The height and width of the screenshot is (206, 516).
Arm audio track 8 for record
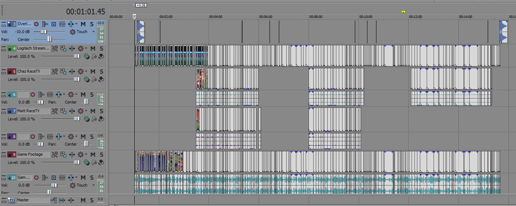point(32,136)
